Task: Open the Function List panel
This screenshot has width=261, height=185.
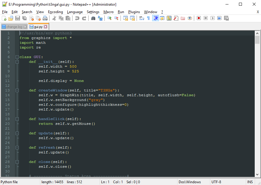Action: tap(176, 18)
